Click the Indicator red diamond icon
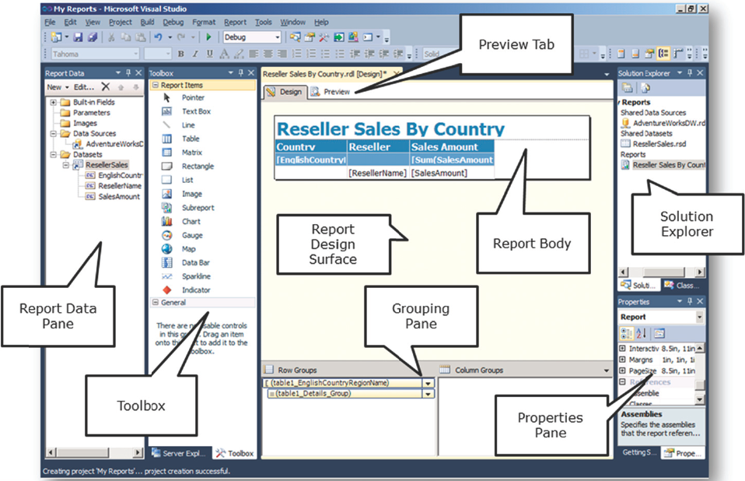745x481 pixels. coord(167,290)
